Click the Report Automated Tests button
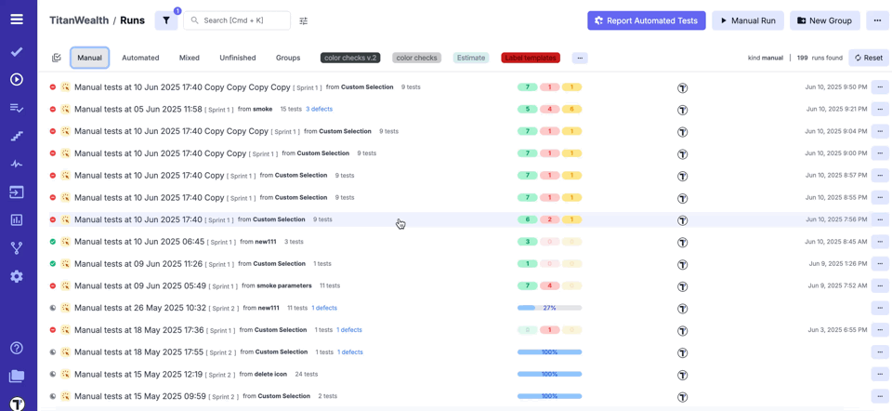 pyautogui.click(x=646, y=20)
